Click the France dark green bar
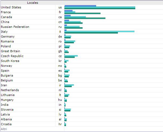The width and height of the screenshot is (163, 132). click(x=82, y=13)
